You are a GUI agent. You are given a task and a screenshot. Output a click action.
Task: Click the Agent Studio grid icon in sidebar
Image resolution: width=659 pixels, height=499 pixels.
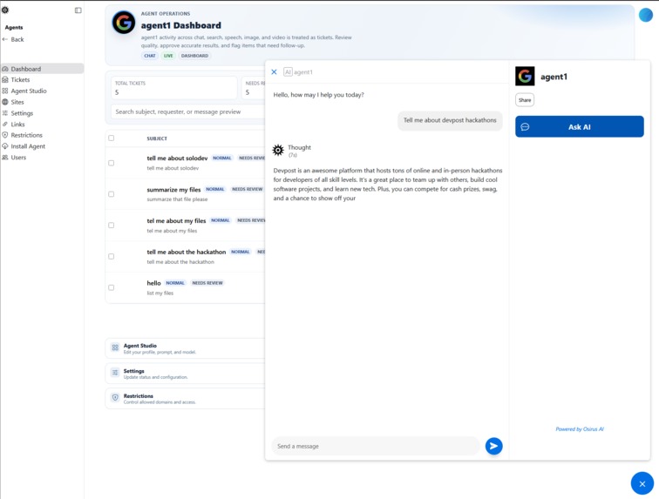(5, 91)
